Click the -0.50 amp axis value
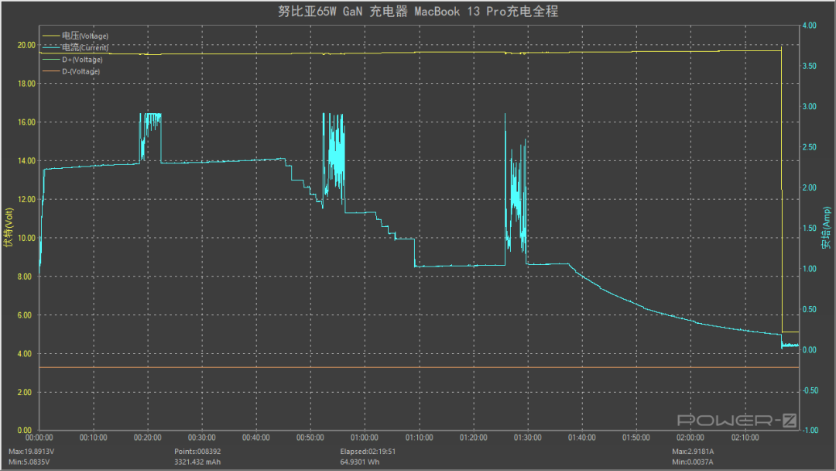 (810, 390)
